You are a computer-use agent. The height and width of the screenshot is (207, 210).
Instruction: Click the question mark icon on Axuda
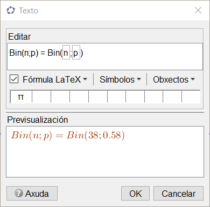click(19, 193)
